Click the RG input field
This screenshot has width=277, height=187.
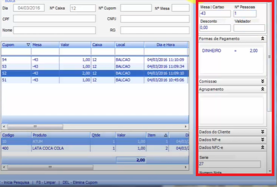pos(155,30)
